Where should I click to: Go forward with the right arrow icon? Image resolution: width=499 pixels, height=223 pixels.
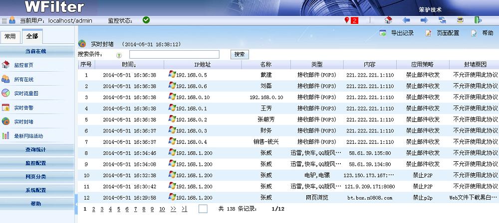coord(424,20)
